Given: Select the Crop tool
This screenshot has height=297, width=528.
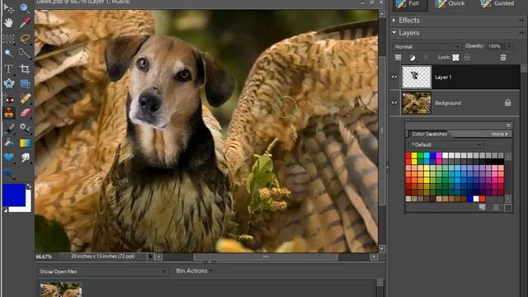Looking at the screenshot, I should pyautogui.click(x=25, y=68).
